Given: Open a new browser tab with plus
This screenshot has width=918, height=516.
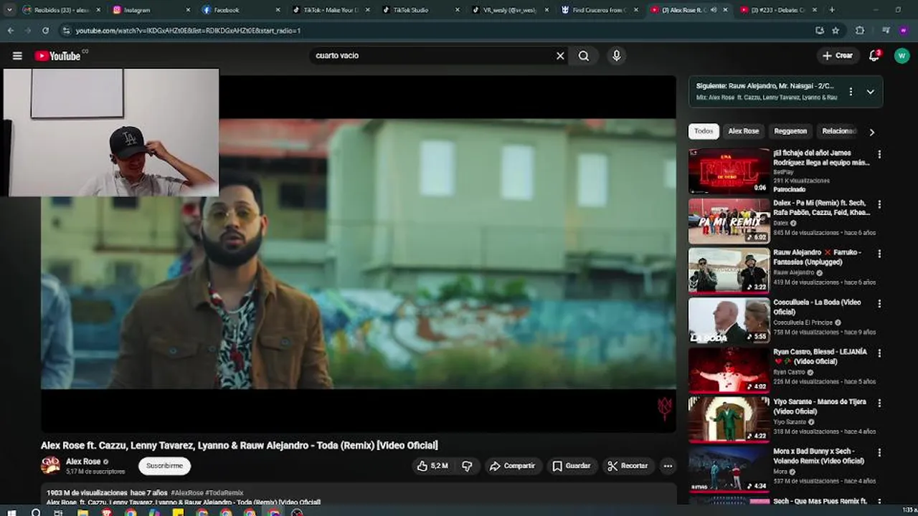Looking at the screenshot, I should pos(832,10).
